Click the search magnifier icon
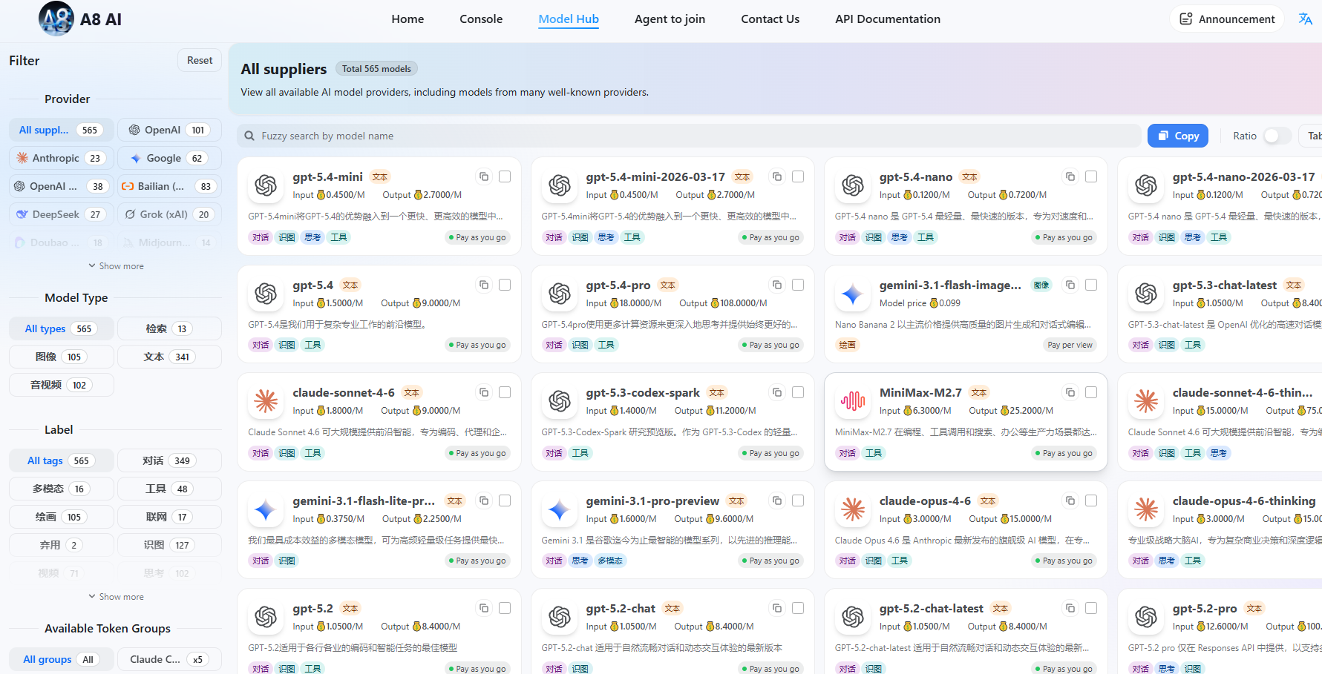This screenshot has height=674, width=1322. (x=249, y=136)
